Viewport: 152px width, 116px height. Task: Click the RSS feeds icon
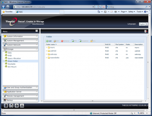pos(105,12)
